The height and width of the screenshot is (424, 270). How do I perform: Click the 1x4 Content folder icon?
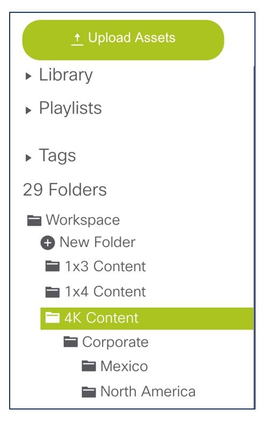point(53,292)
